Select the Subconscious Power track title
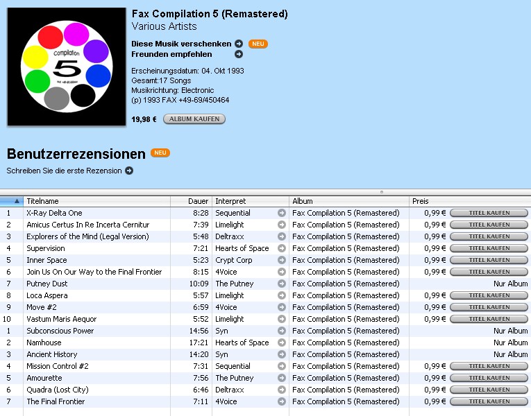 pos(60,331)
